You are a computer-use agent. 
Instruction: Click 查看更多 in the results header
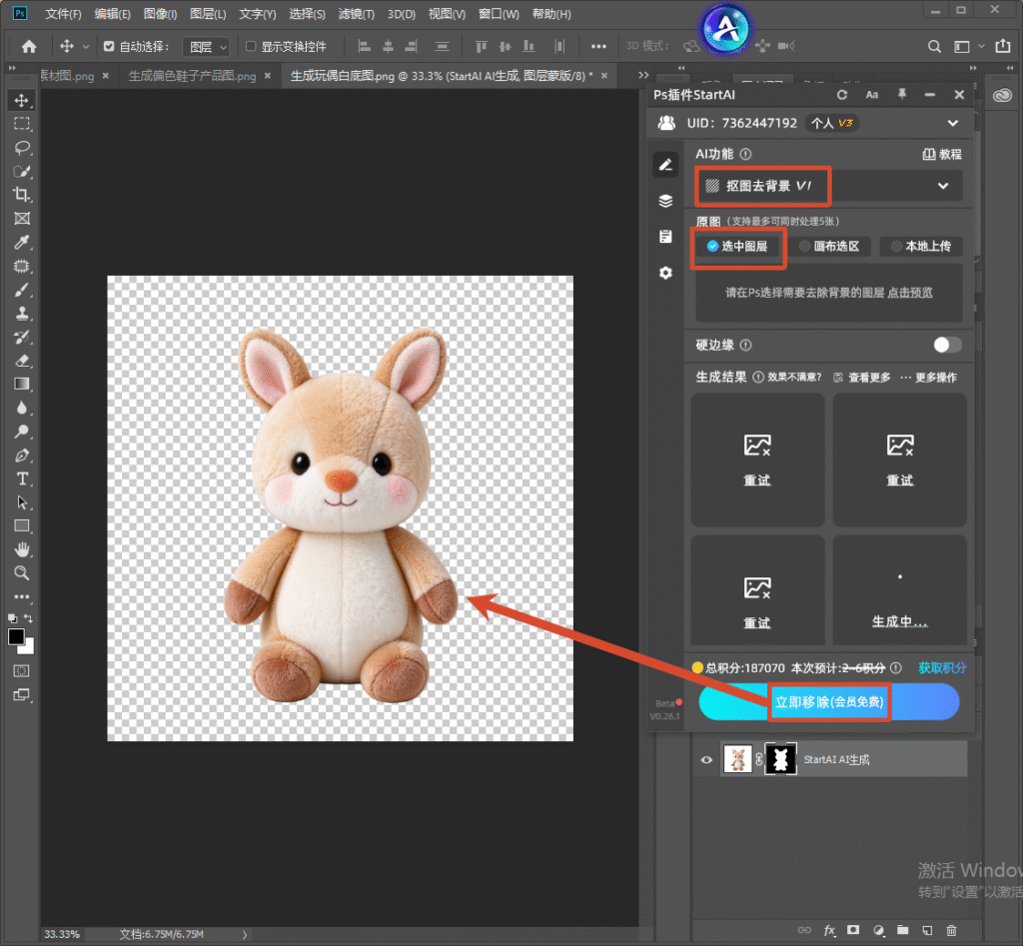click(862, 377)
